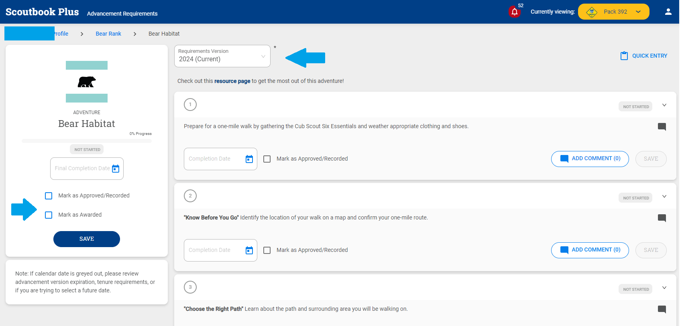Save requirement 1
This screenshot has width=680, height=326.
[x=651, y=159]
